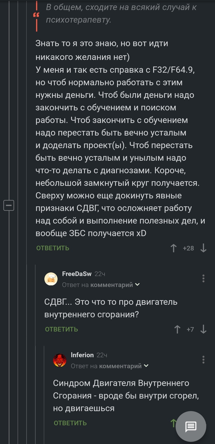Upvote FreeDaSw's comment about the engine
The width and height of the screenshot is (215, 444).
point(178,329)
